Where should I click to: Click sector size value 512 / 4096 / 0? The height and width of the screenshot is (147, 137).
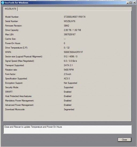71,57
